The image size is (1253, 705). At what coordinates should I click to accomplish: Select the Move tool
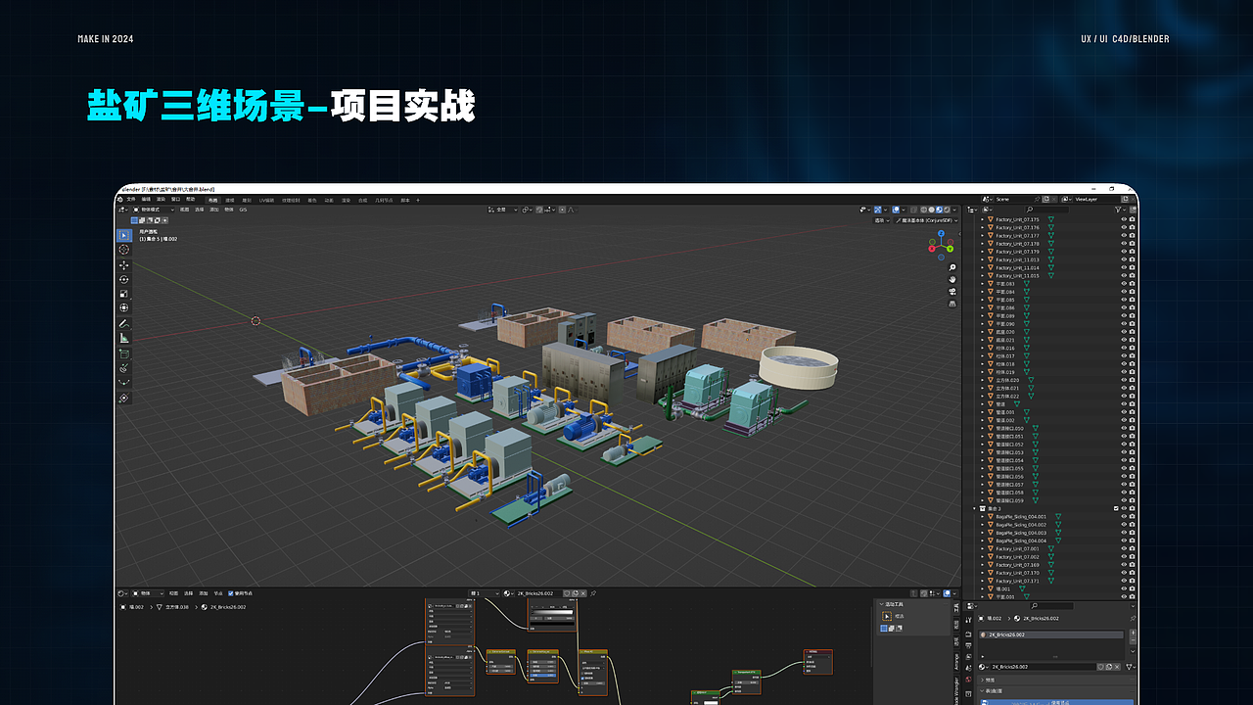point(124,264)
